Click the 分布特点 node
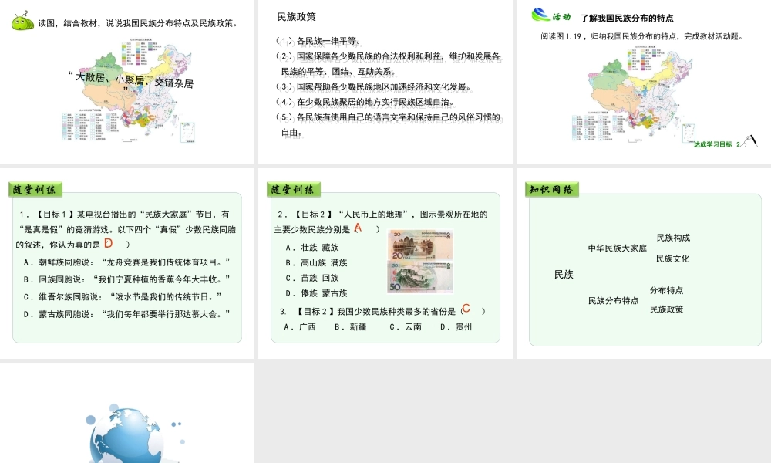This screenshot has width=771, height=463. click(666, 290)
